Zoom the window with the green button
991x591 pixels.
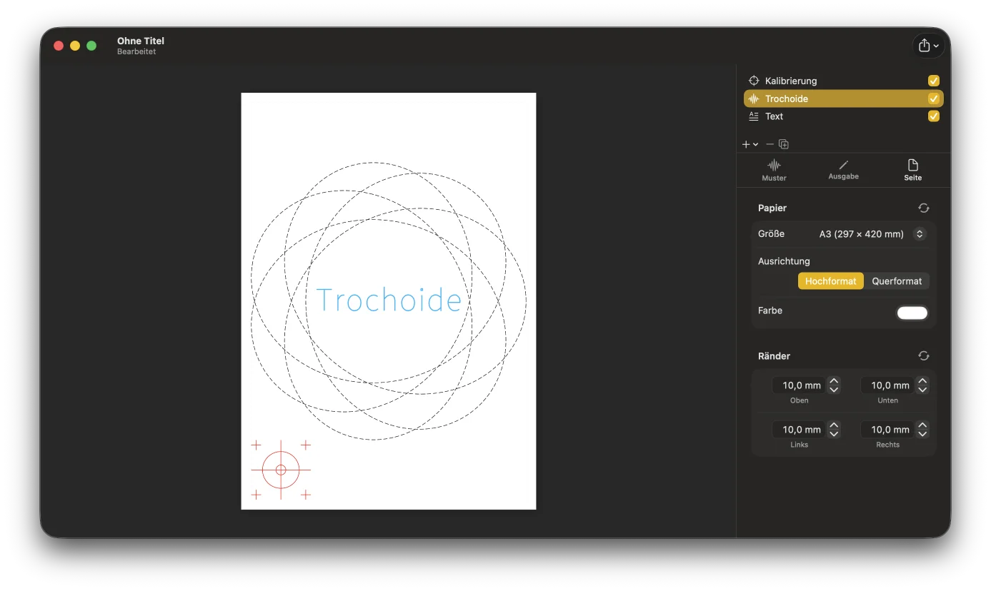click(91, 46)
